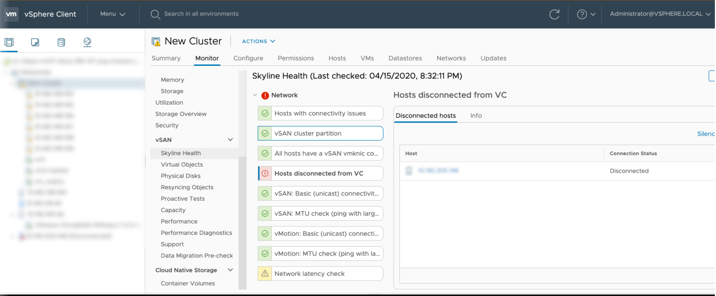This screenshot has height=296, width=716.
Task: Open the Storage inventory icon
Action: 61,42
